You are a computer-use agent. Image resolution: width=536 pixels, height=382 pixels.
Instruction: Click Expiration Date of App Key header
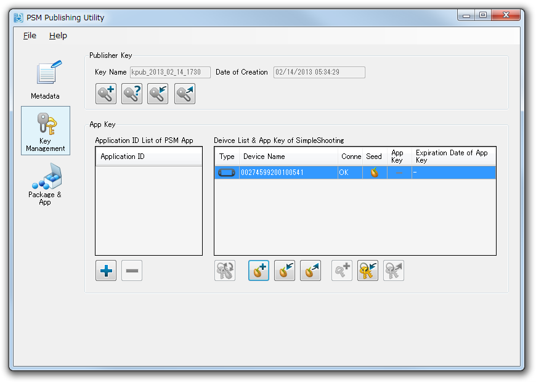click(453, 156)
